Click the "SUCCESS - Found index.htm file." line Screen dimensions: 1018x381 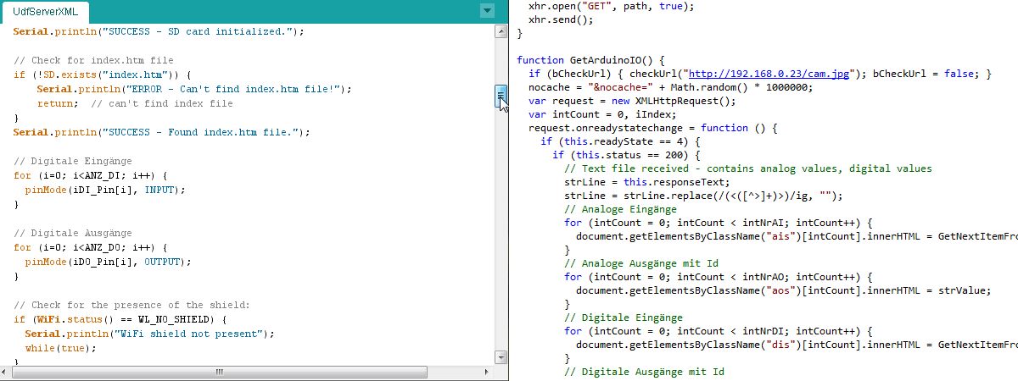[x=161, y=132]
